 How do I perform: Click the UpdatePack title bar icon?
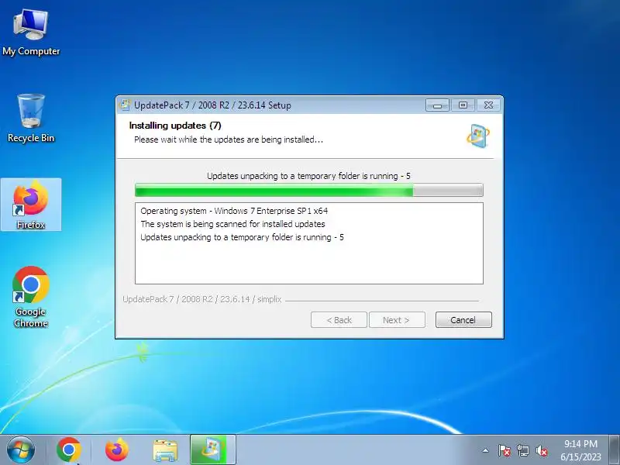[x=125, y=105]
